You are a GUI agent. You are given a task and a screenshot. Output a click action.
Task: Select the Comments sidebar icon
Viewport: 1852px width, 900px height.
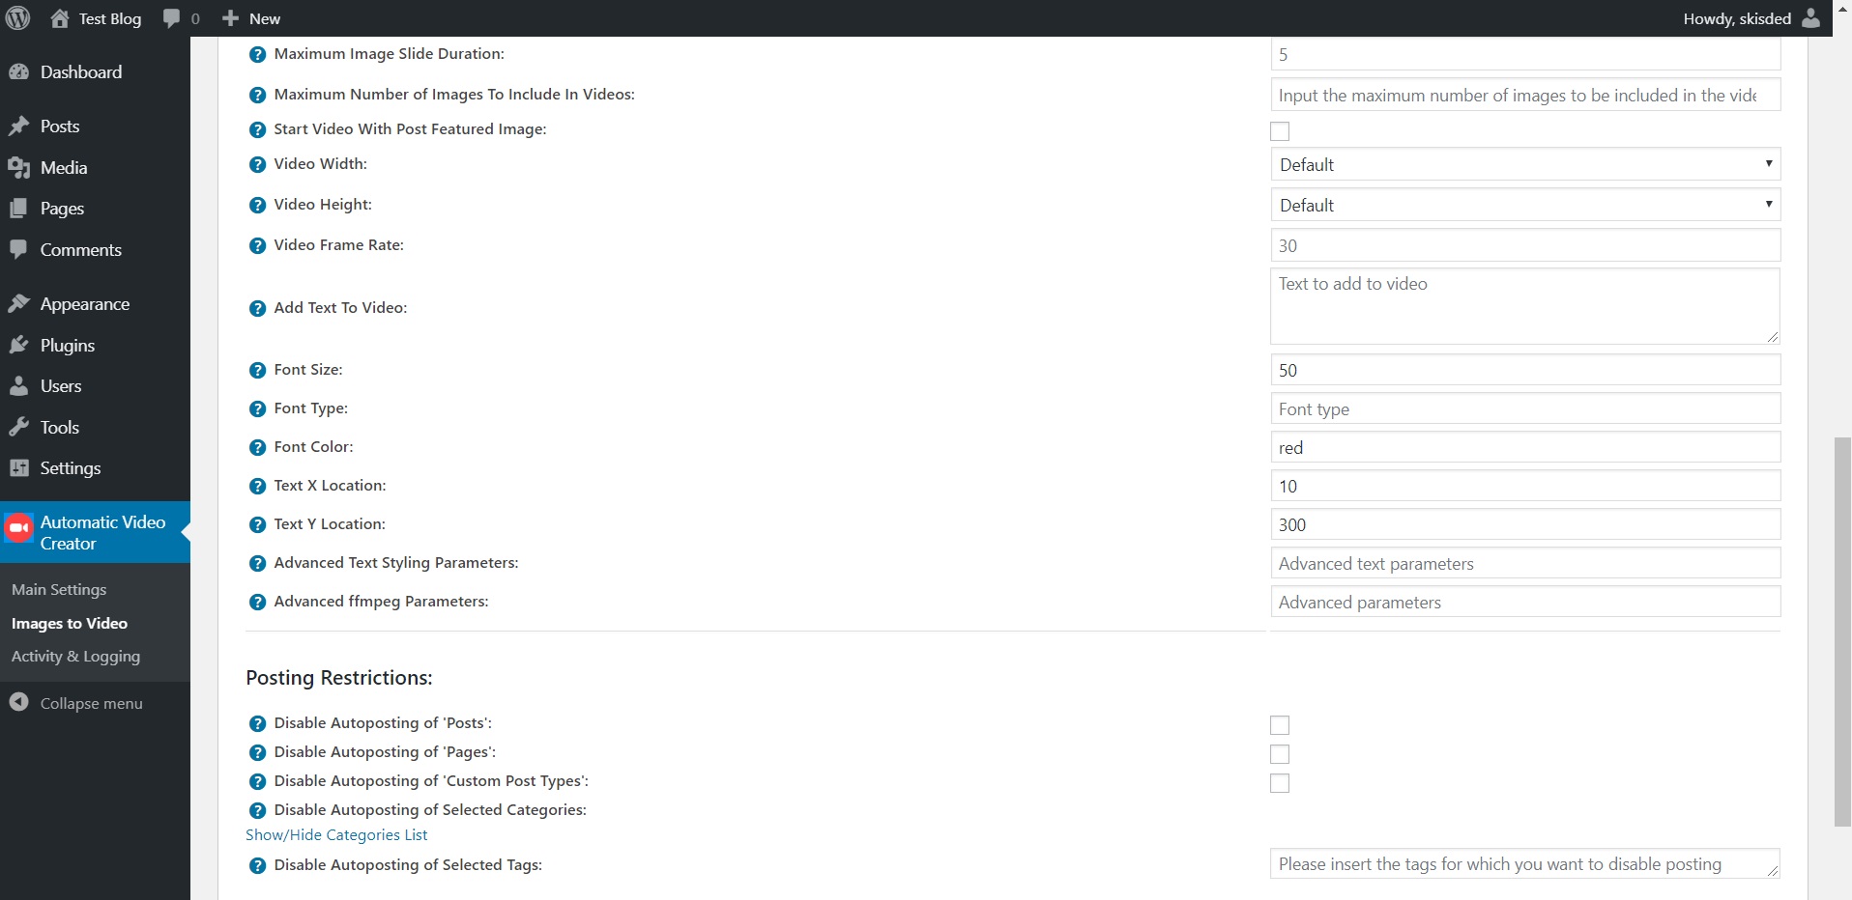tap(18, 249)
